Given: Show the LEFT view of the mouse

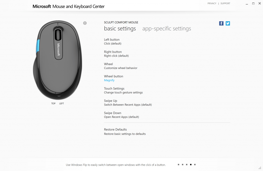Looking at the screenshot, I should coord(62,104).
